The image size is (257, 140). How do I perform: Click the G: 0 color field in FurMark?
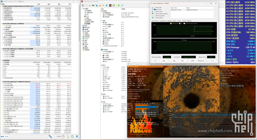tap(228, 86)
